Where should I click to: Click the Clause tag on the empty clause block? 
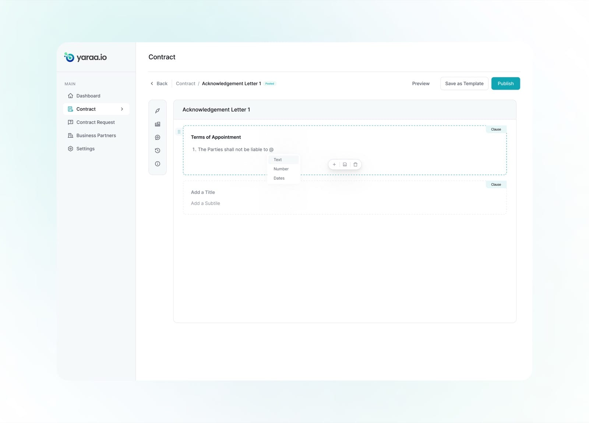click(496, 184)
